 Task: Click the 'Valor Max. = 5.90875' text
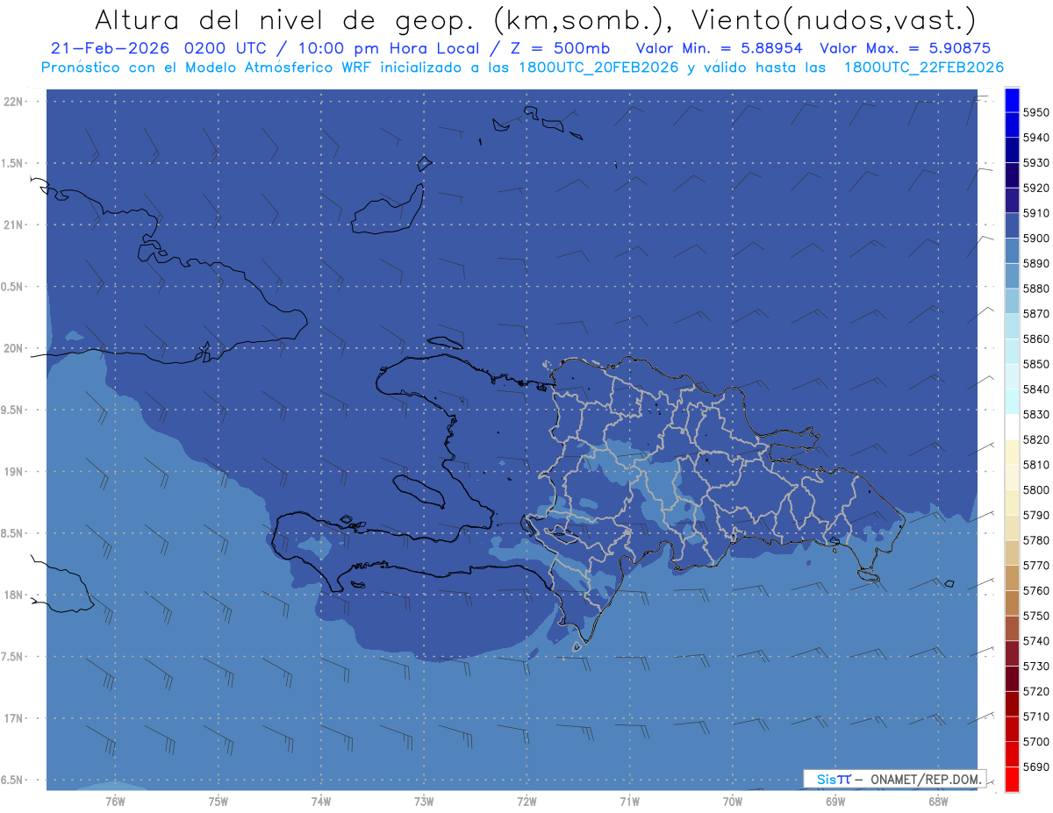pos(905,48)
